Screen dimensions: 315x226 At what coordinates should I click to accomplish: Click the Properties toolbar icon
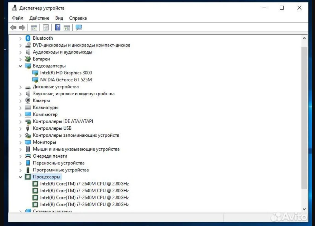click(46, 27)
